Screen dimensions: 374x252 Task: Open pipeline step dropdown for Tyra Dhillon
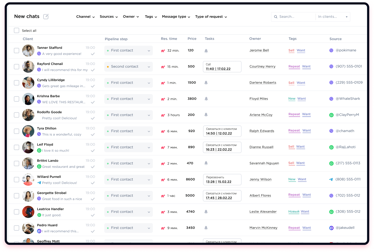[x=129, y=131]
